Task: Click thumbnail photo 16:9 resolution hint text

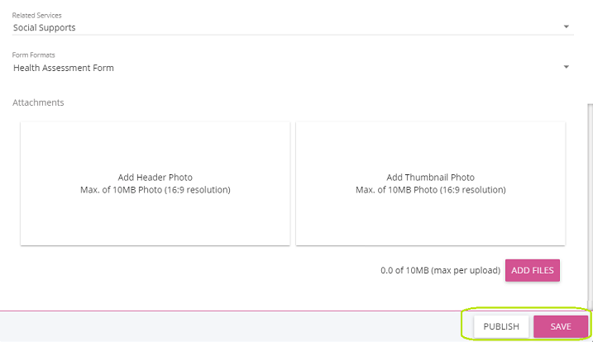Action: pyautogui.click(x=430, y=190)
